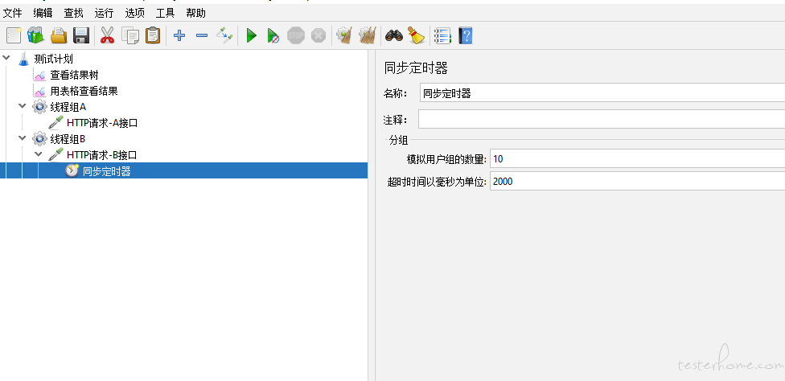785x381 pixels.
Task: Select 测试计划 in the tree
Action: point(54,59)
